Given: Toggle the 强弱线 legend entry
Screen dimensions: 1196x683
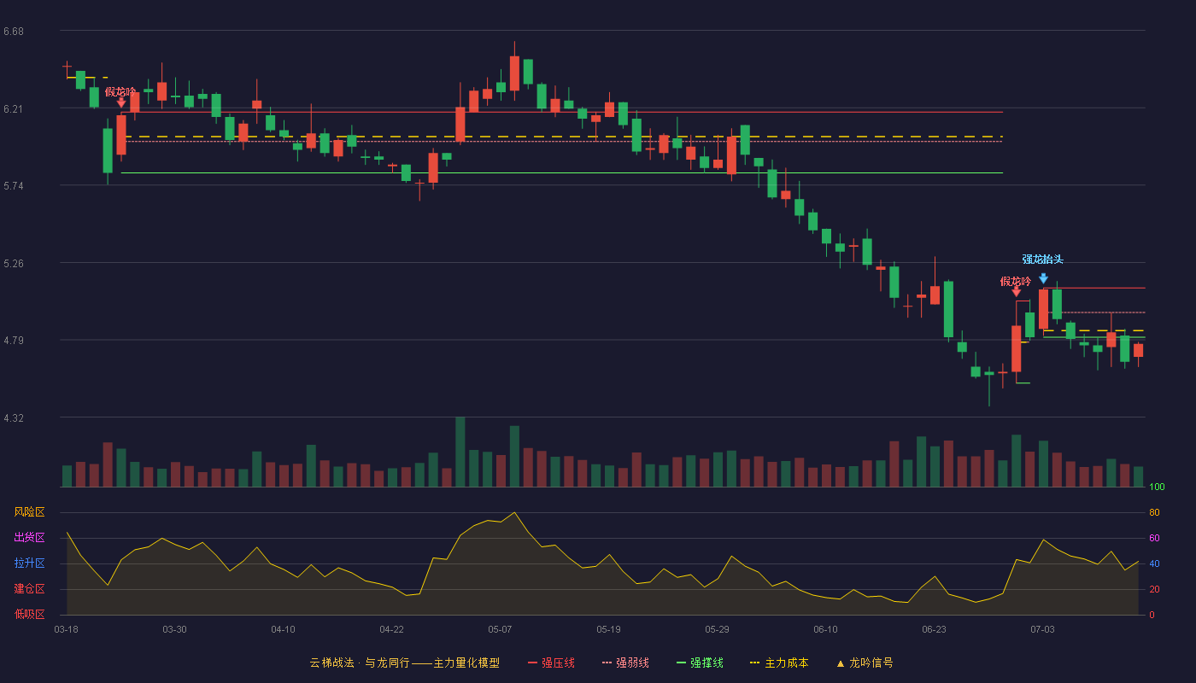Looking at the screenshot, I should [625, 663].
